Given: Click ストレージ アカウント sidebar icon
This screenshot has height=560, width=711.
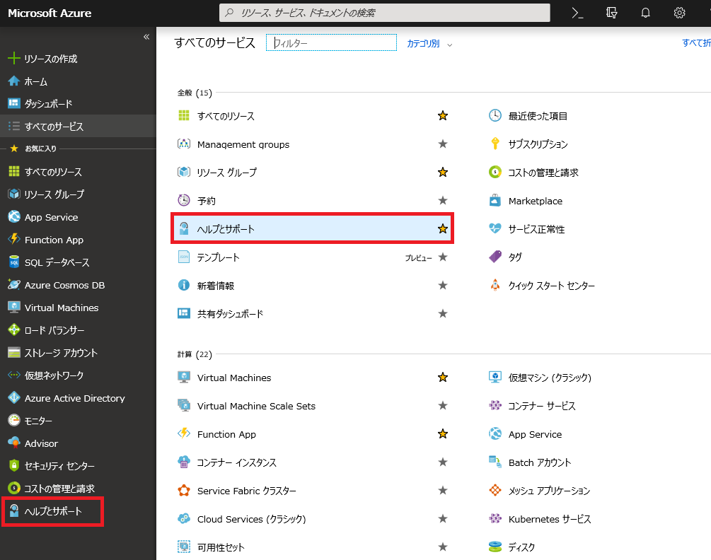Looking at the screenshot, I should pyautogui.click(x=14, y=353).
